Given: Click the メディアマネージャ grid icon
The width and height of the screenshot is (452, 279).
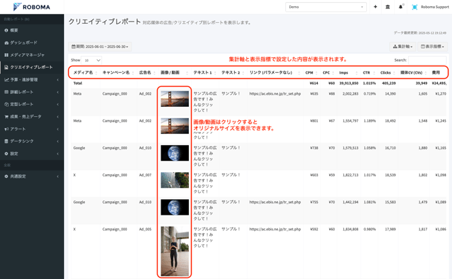Looking at the screenshot, I should 6,55.
